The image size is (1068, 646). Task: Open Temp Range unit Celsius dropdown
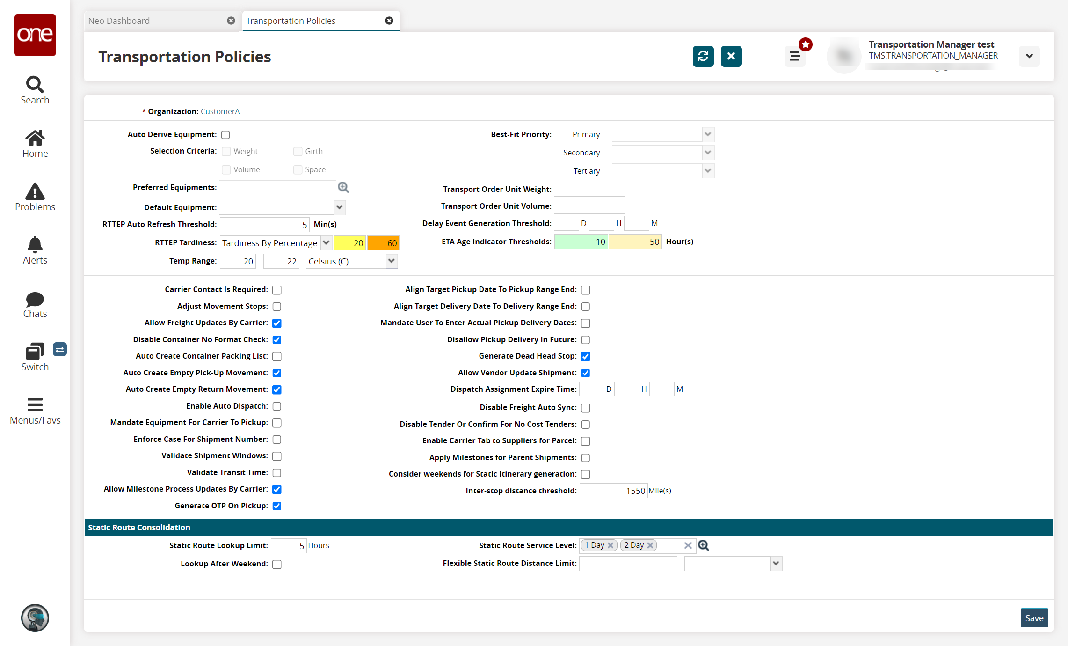[x=392, y=261]
